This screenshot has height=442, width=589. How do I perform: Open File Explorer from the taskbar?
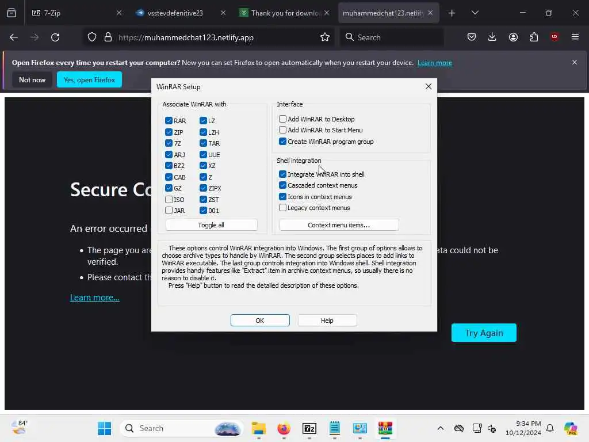pos(258,428)
